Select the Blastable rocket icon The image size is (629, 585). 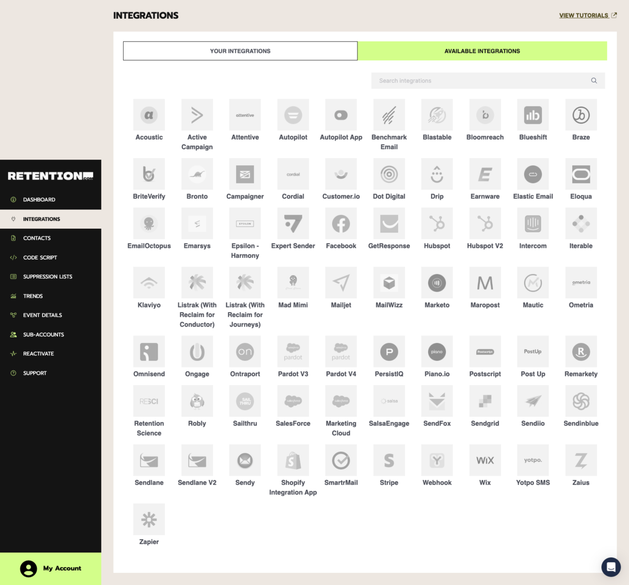pyautogui.click(x=437, y=115)
